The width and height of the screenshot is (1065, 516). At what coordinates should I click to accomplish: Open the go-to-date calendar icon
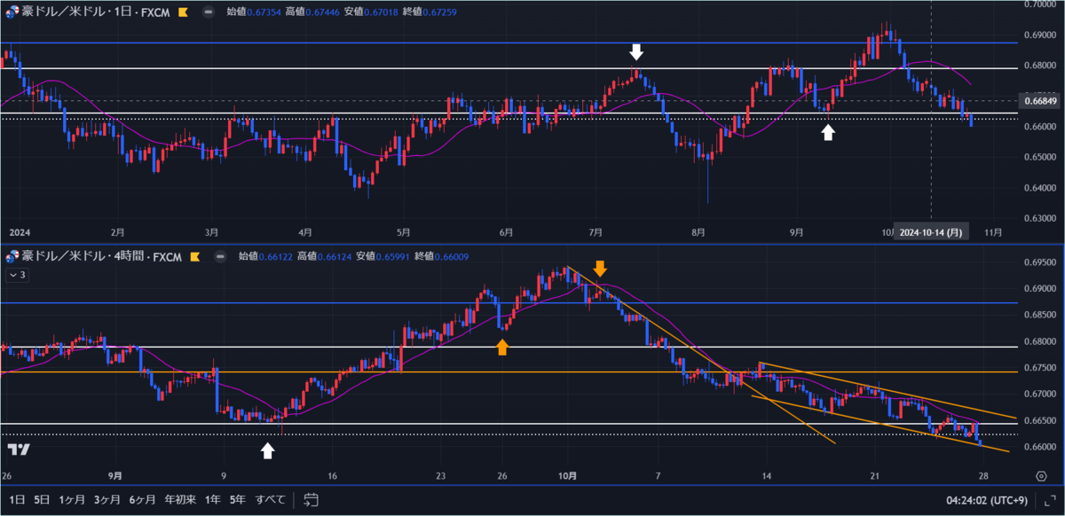pyautogui.click(x=310, y=500)
